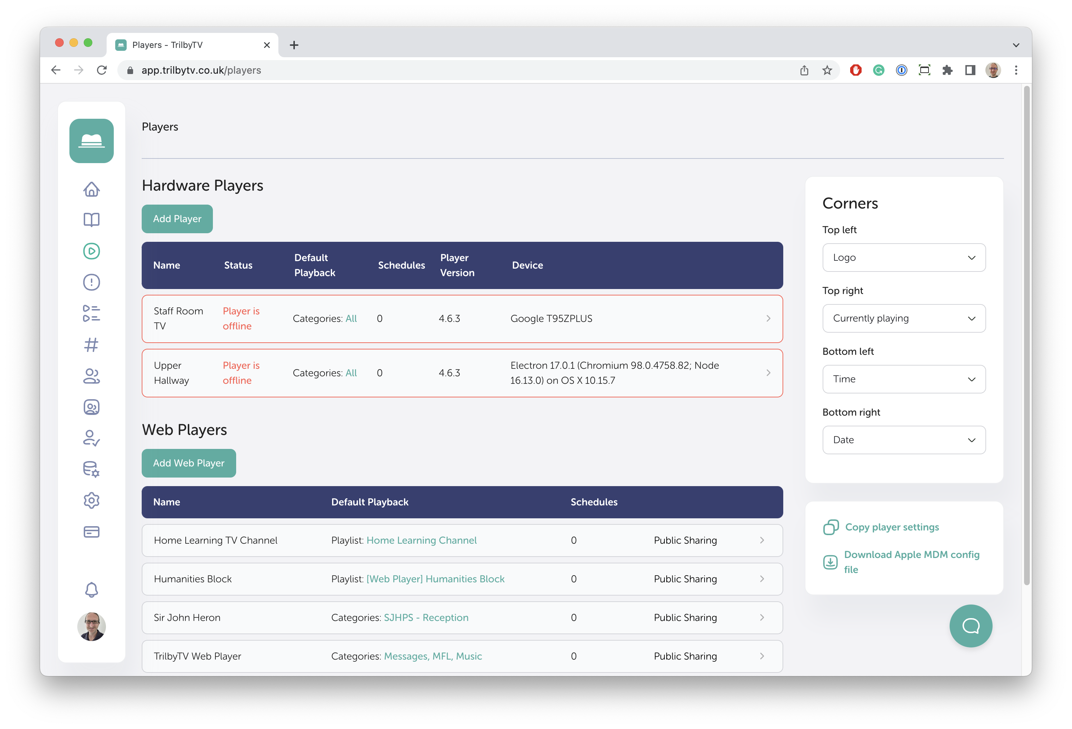Viewport: 1072px width, 729px height.
Task: Click the browser address bar
Action: (x=415, y=70)
